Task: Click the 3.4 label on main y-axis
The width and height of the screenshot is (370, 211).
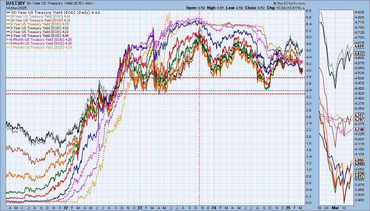Action: tap(308, 90)
